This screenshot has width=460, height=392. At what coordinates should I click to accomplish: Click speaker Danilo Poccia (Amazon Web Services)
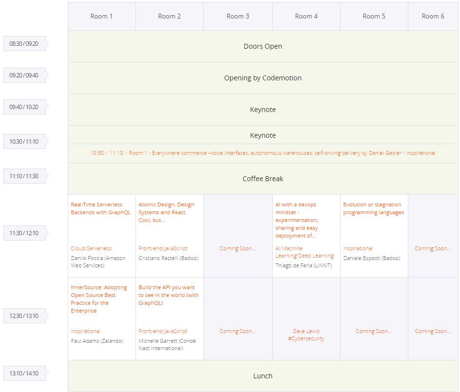(100, 261)
